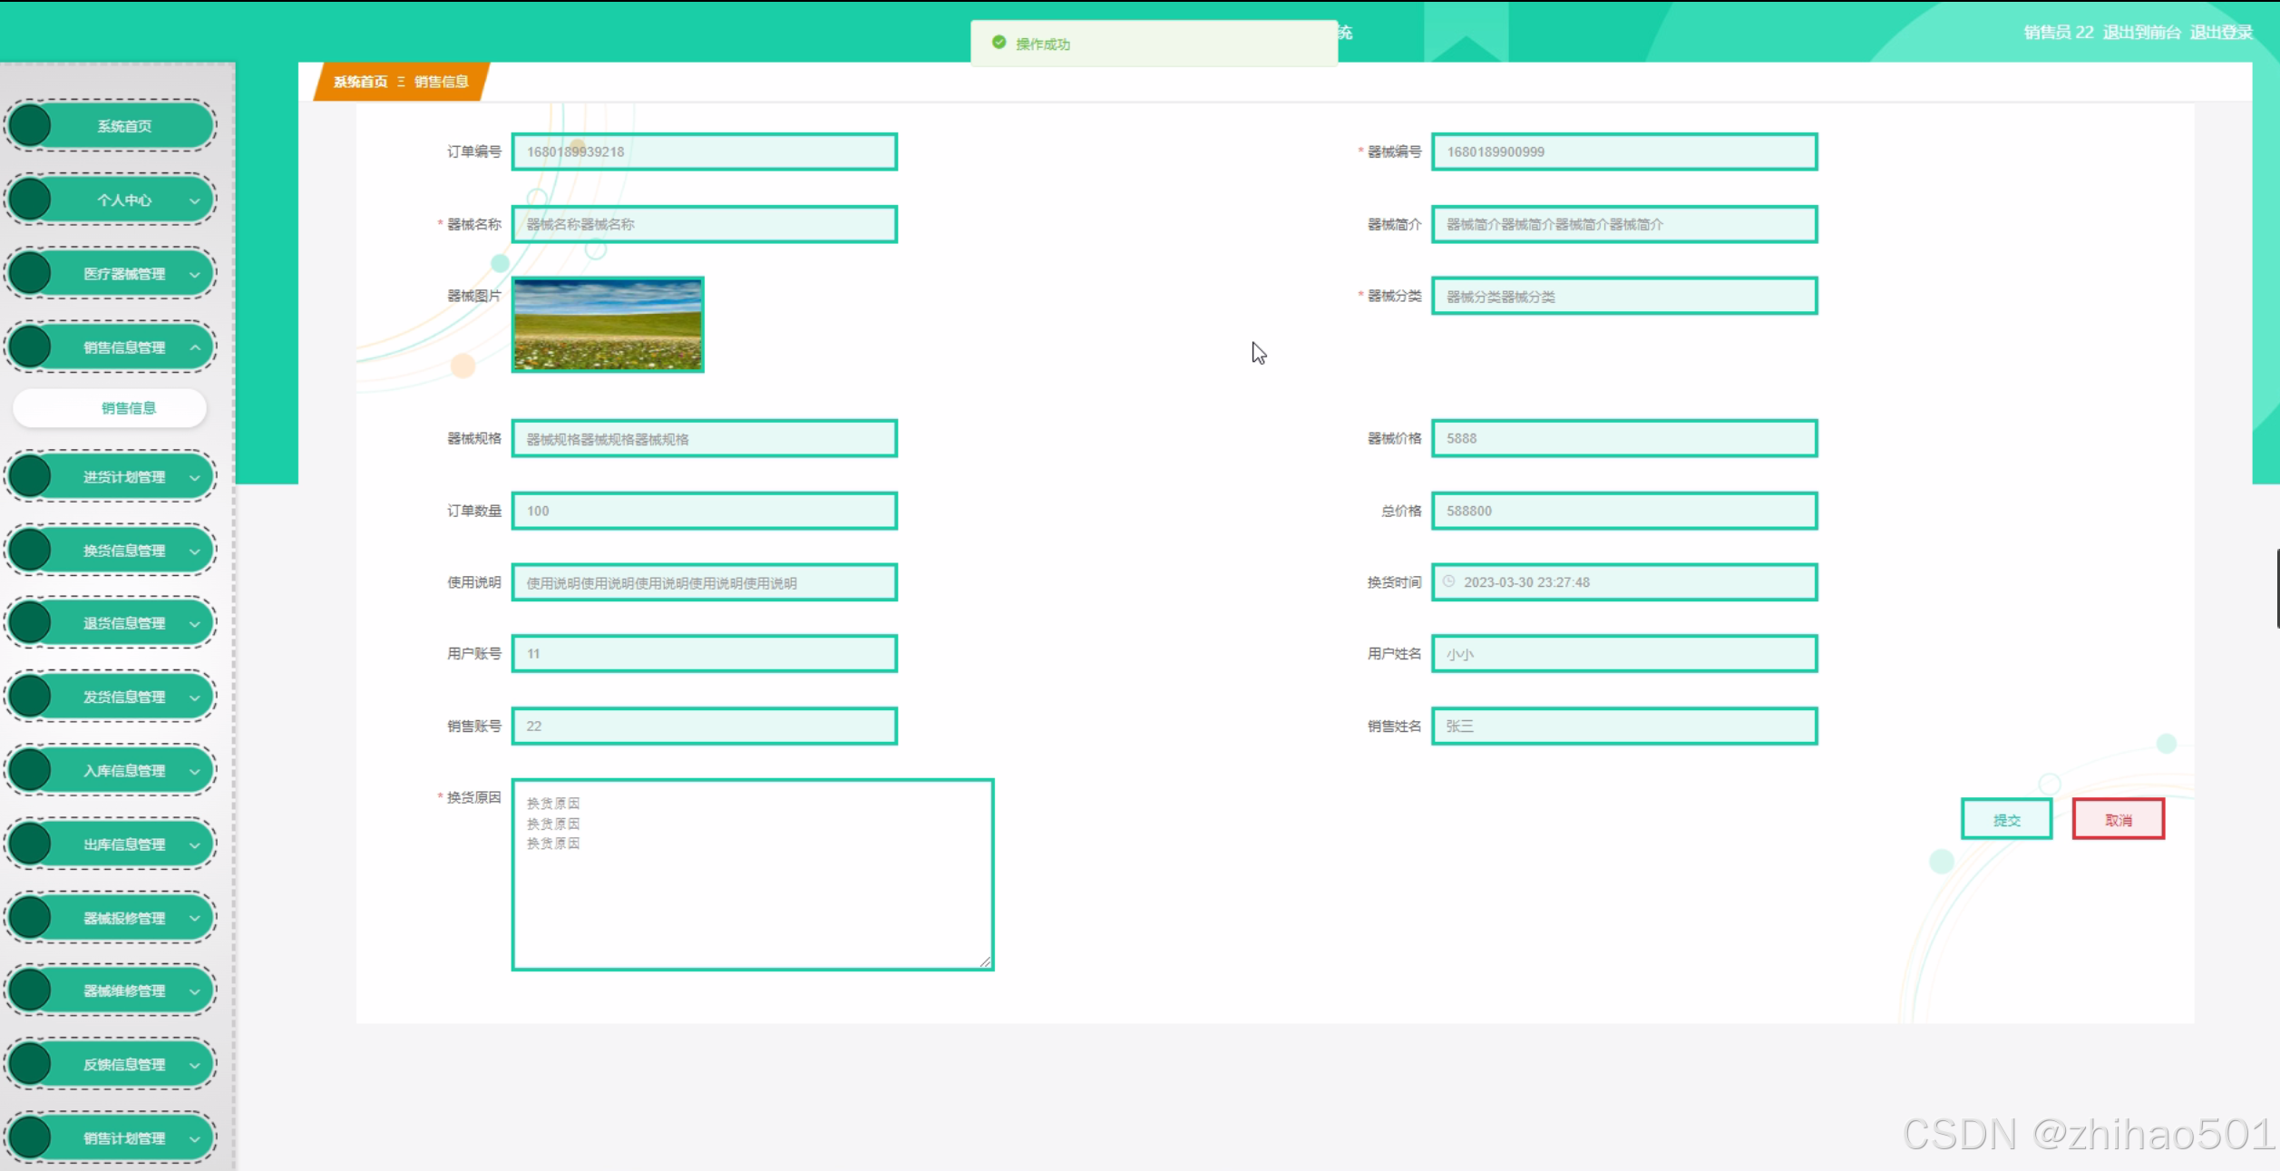2280x1171 pixels.
Task: Expand the 出库信息管理 chevron
Action: click(x=194, y=844)
